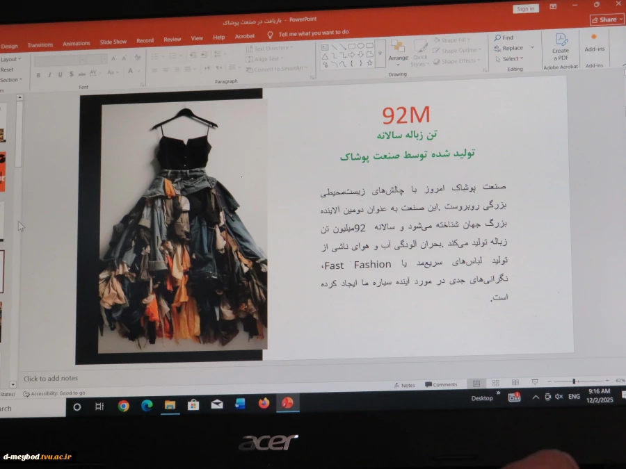Open the font name combo box
Viewport: 626px width, 469px height.
(58, 61)
